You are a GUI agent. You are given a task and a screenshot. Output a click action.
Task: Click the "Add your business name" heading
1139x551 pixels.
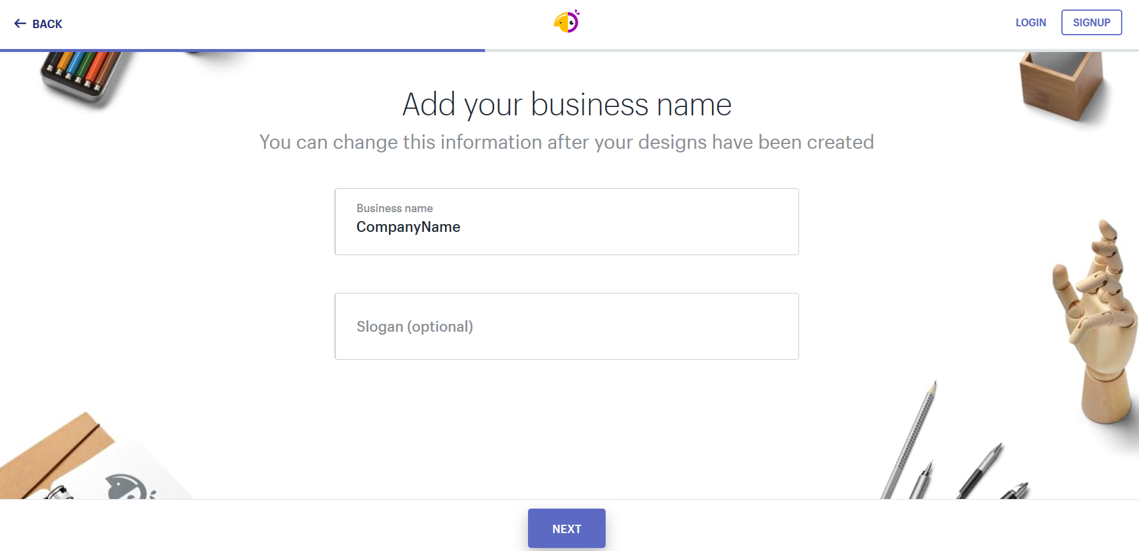pos(566,105)
